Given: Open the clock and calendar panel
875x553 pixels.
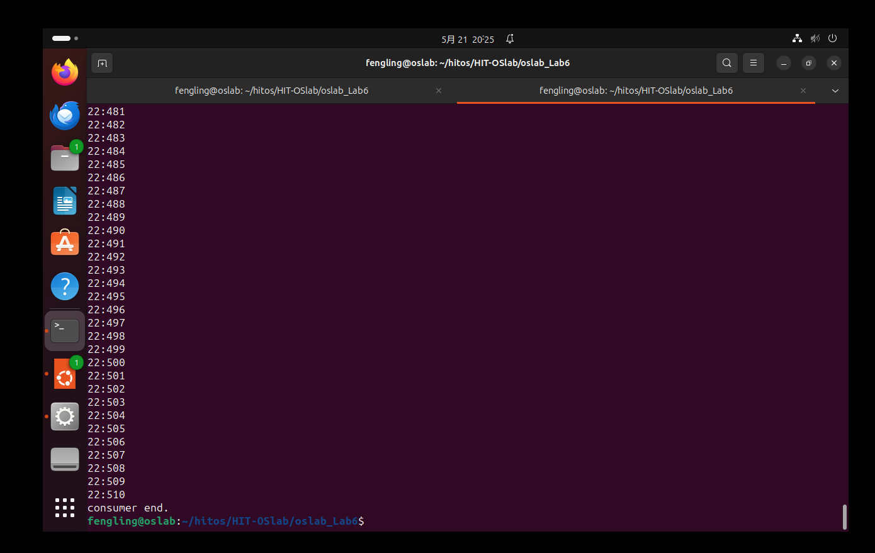Looking at the screenshot, I should pyautogui.click(x=468, y=39).
